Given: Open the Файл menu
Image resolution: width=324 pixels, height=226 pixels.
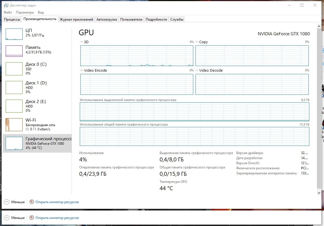Looking at the screenshot, I should [8, 12].
